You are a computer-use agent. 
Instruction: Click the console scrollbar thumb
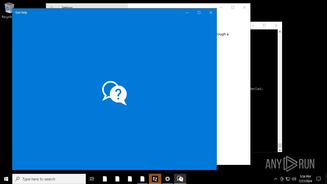click(280, 145)
